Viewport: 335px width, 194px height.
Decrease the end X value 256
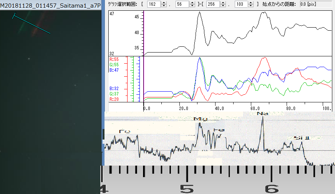click(223, 6)
